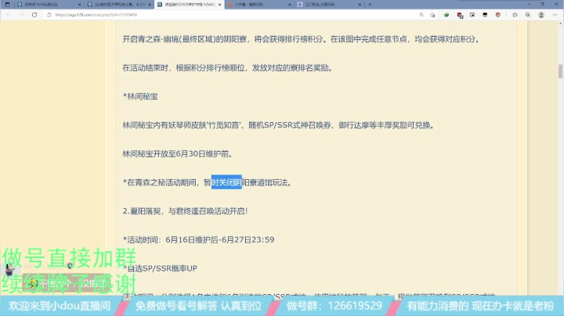
Task: Close the last tab with purple favicon
Action: tap(360, 5)
